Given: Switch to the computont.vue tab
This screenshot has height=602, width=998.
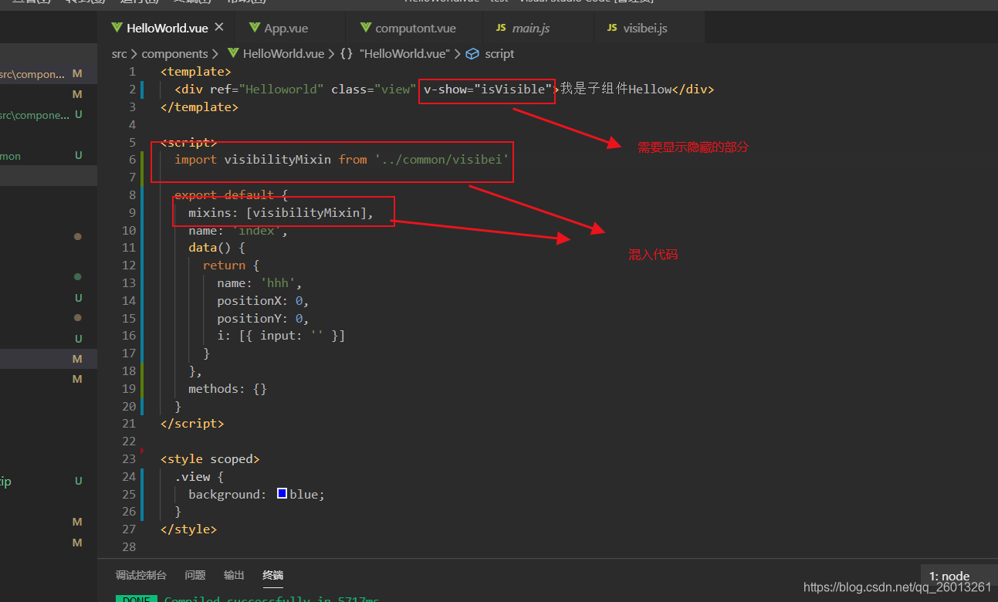Looking at the screenshot, I should [x=415, y=28].
